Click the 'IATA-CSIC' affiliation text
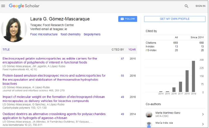Viewport: 209px width, 128px height. coord(162,116)
